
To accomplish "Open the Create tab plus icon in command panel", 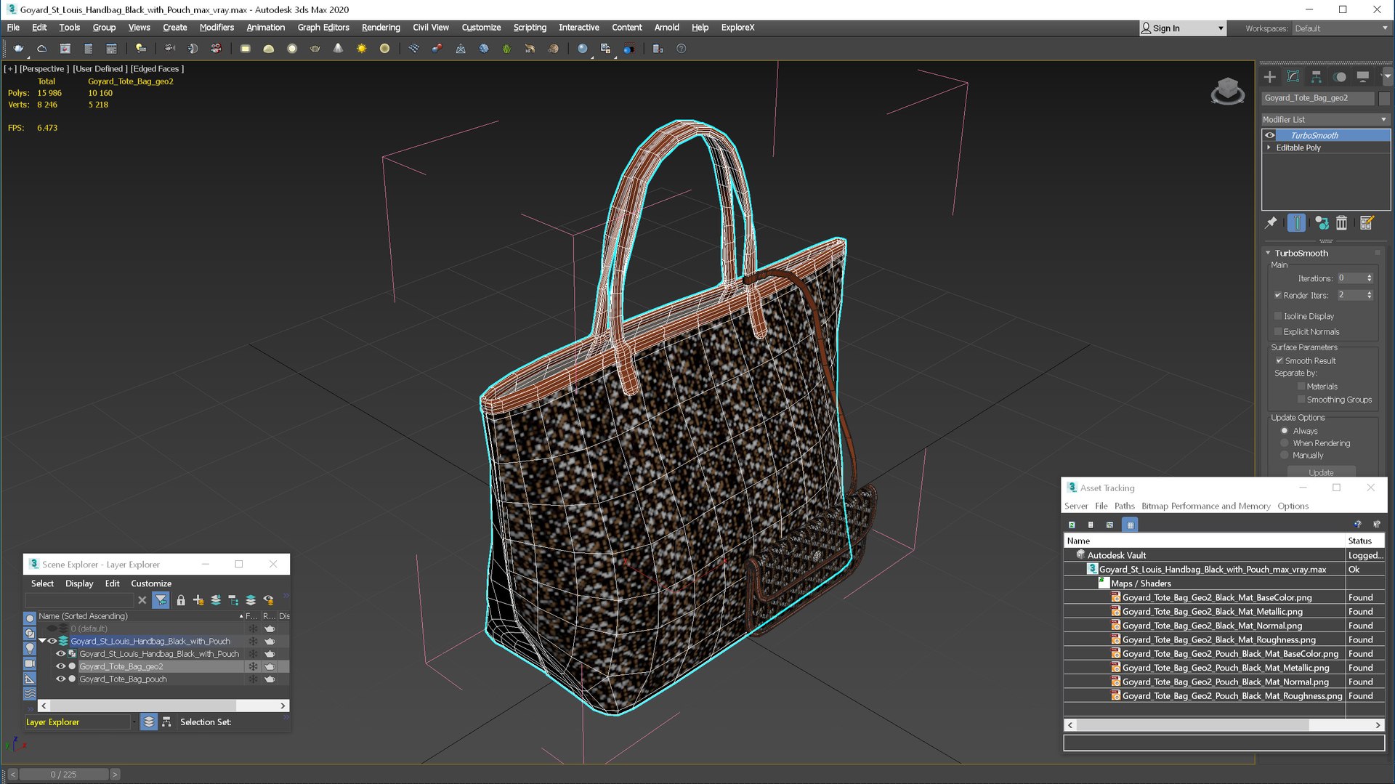I will pyautogui.click(x=1269, y=77).
